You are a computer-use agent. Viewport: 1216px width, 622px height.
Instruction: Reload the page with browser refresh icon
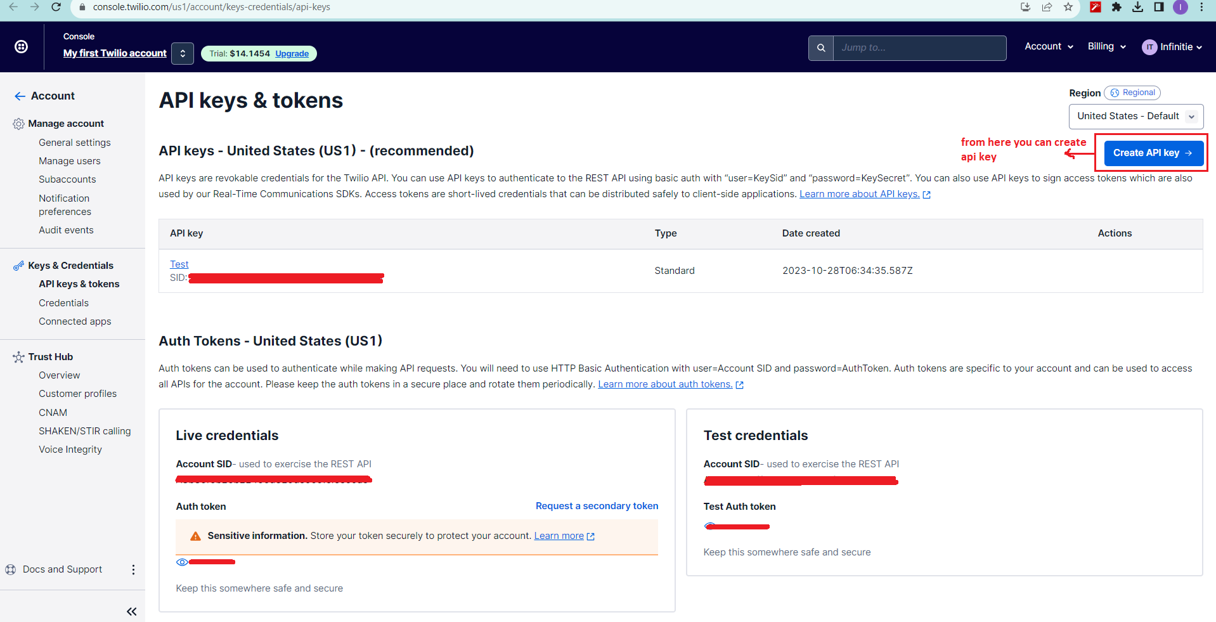(56, 7)
